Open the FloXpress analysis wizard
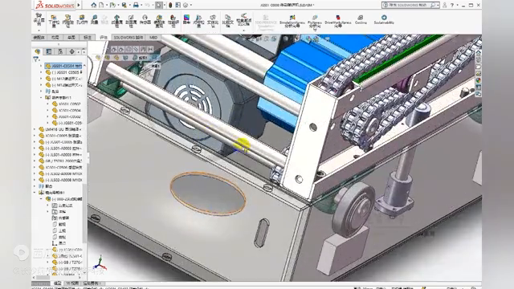Image resolution: width=514 pixels, height=289 pixels. pos(315,22)
